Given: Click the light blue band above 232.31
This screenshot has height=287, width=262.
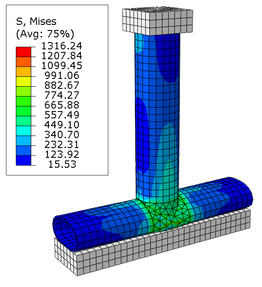Looking at the screenshot, I should pos(24,140).
